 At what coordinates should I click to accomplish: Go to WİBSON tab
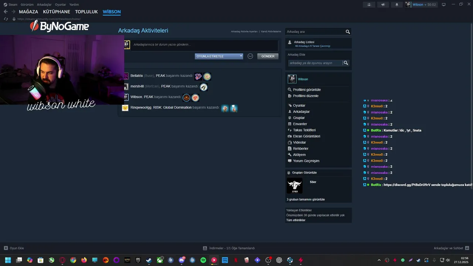click(112, 12)
